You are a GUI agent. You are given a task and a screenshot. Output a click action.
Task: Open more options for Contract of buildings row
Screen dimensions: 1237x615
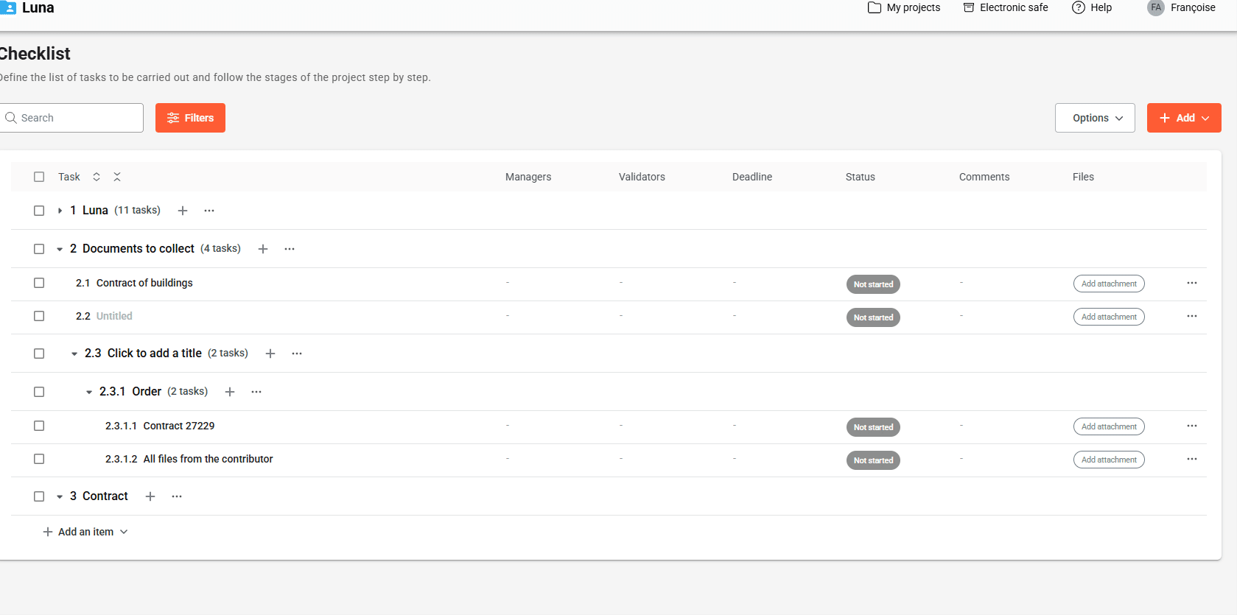coord(1191,284)
